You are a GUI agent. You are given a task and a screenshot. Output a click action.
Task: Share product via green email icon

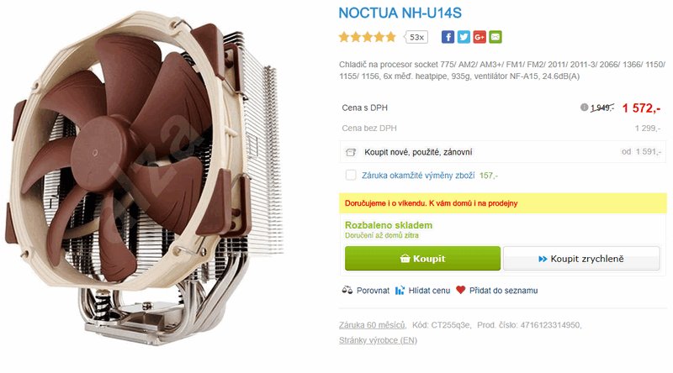coord(495,37)
